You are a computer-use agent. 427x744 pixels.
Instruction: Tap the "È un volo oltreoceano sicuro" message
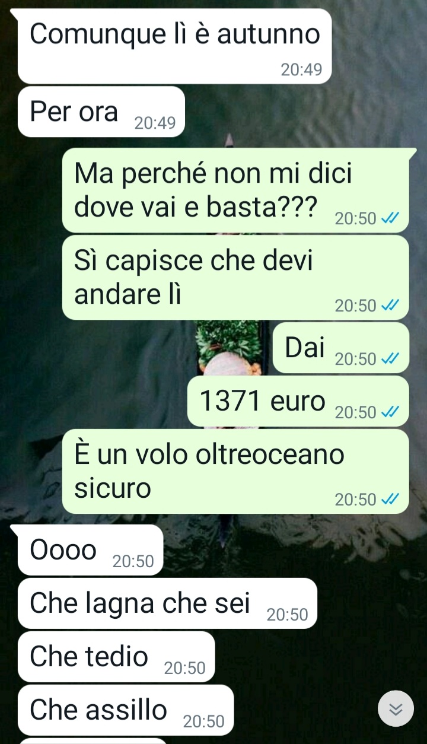[235, 471]
